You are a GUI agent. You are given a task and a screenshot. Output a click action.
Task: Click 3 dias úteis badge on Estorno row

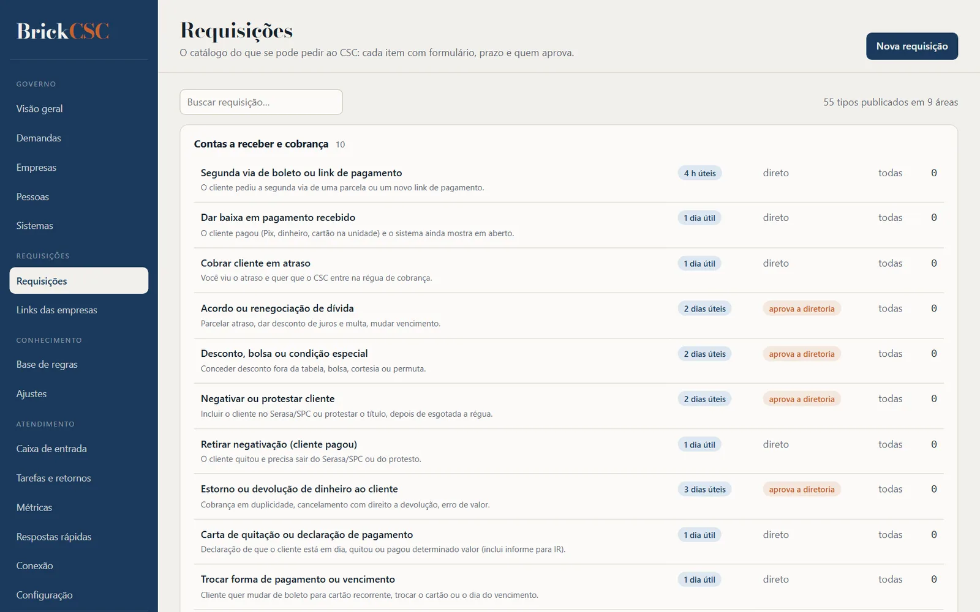pos(705,490)
